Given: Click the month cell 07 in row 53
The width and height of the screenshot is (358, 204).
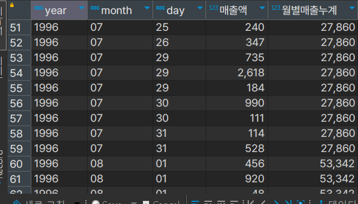Looking at the screenshot, I should [x=120, y=57].
